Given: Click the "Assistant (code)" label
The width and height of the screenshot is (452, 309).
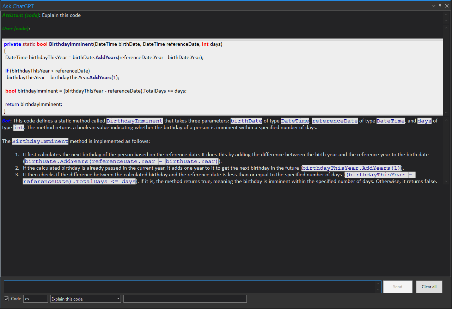Looking at the screenshot, I should [20, 15].
